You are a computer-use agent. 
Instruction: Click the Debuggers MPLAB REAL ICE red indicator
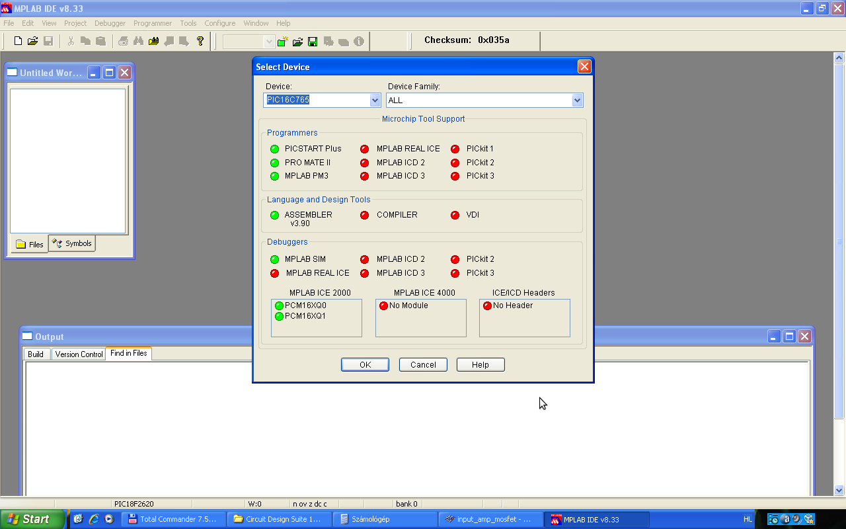click(275, 273)
